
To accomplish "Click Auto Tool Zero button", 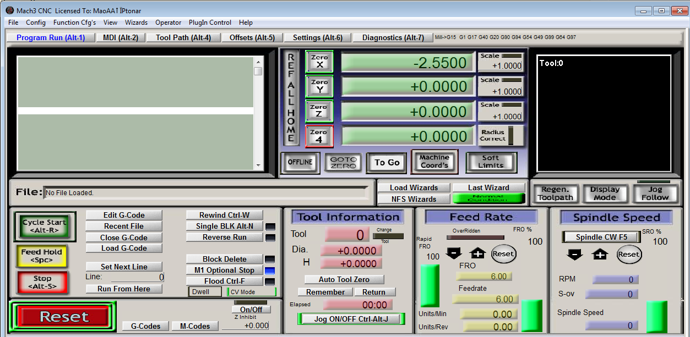I will click(x=344, y=279).
